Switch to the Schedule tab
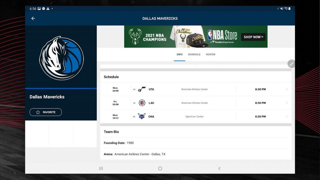 [x=194, y=54]
